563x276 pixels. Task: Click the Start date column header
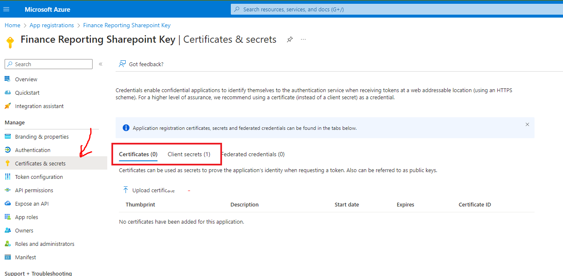coord(347,205)
